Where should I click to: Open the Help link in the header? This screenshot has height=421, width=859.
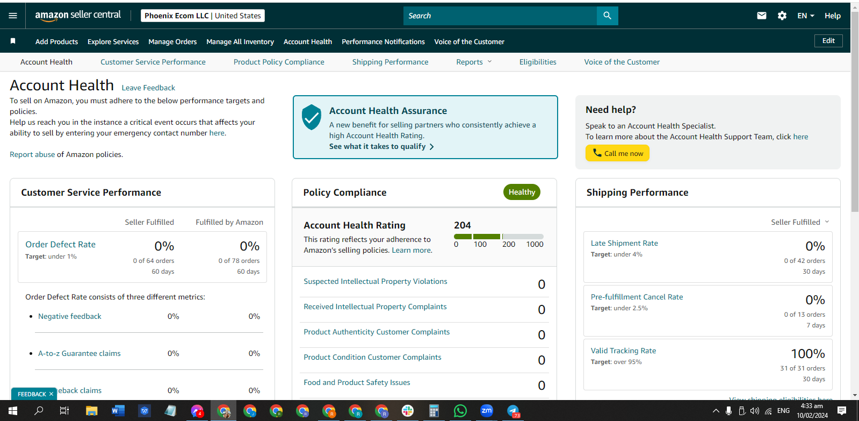coord(833,16)
